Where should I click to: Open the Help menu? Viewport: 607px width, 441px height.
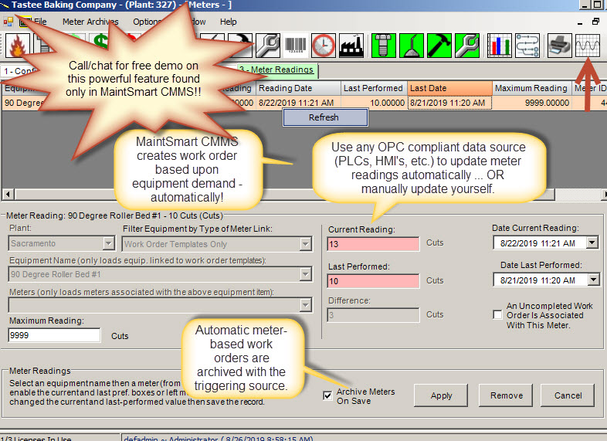click(228, 22)
